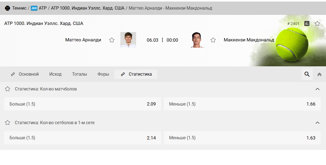Screen dimensions: 326x165
Task: Select the Форы tab
Action: coord(103,74)
